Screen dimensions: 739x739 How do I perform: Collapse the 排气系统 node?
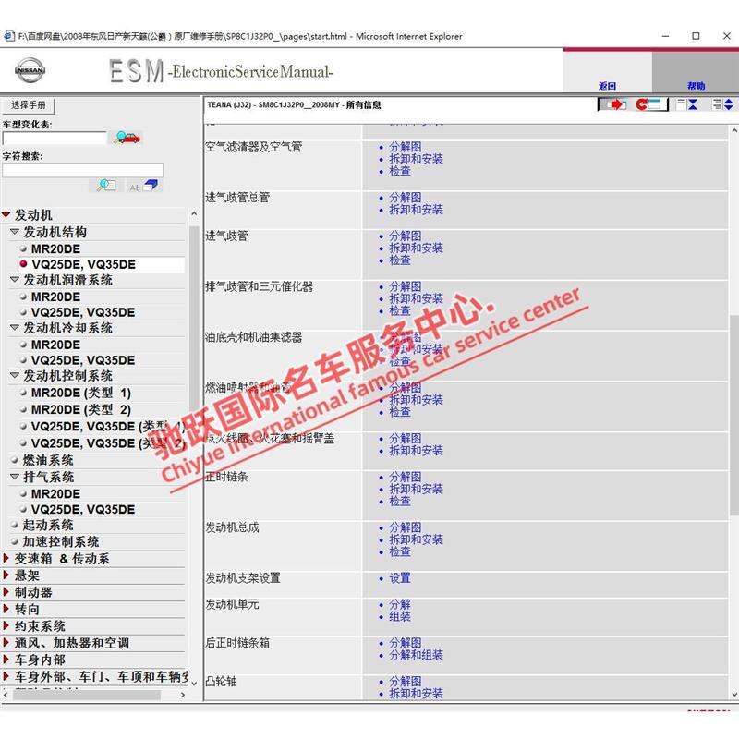15,477
